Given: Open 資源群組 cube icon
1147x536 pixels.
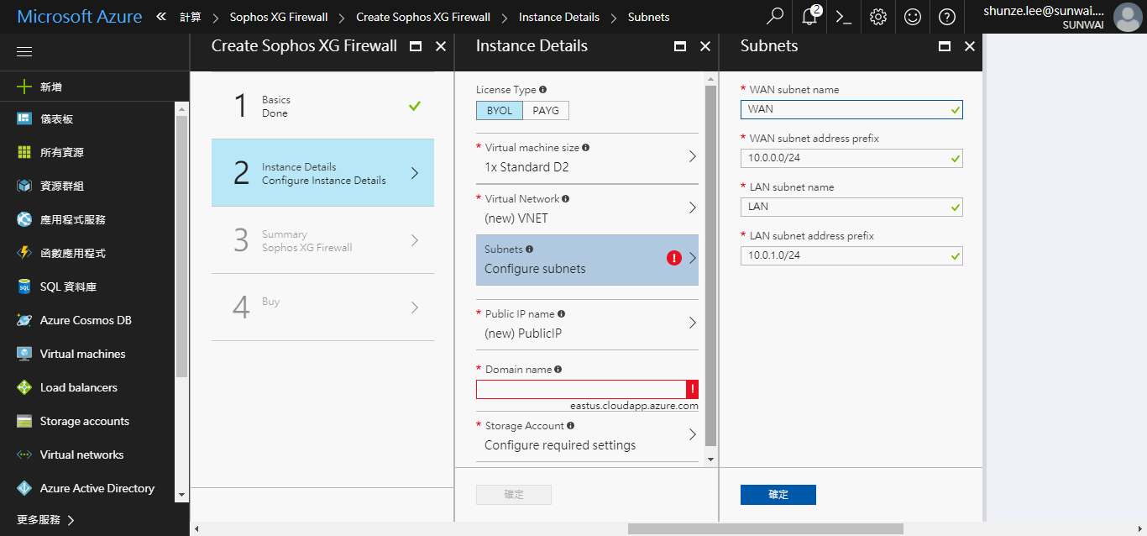Looking at the screenshot, I should pyautogui.click(x=24, y=186).
